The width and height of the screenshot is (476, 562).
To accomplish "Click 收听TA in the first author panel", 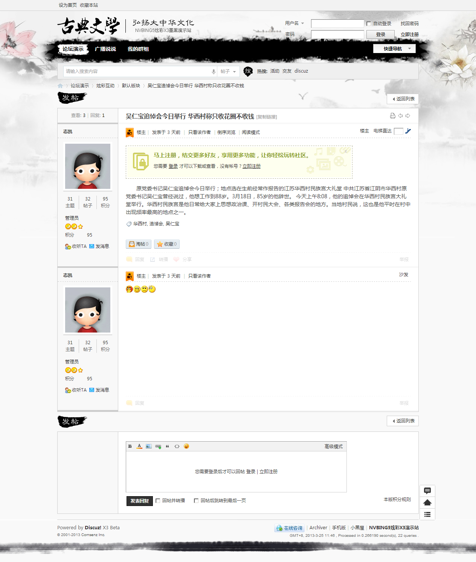I will [76, 246].
